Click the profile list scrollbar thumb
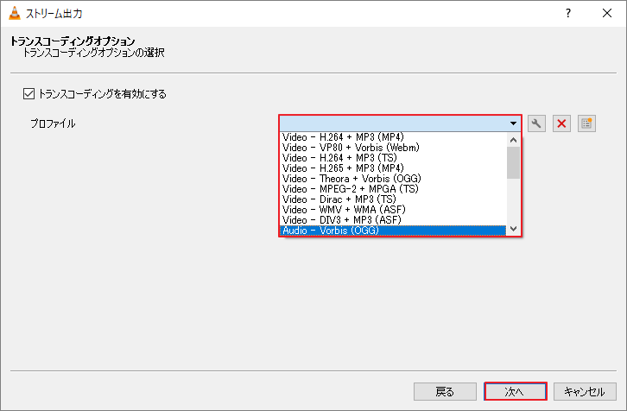 tap(514, 162)
